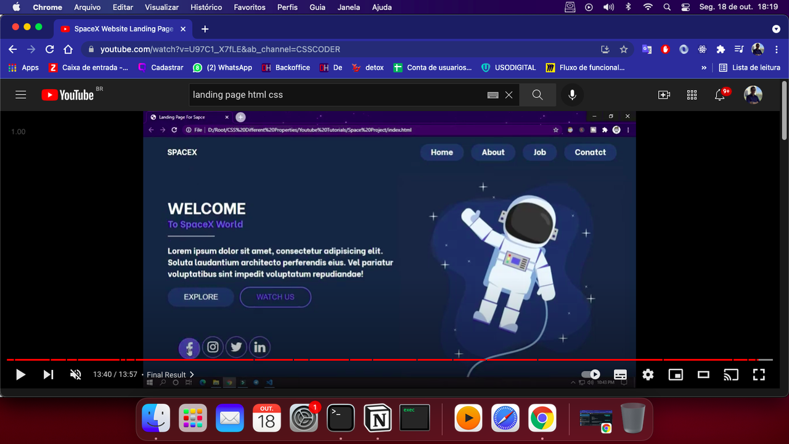The width and height of the screenshot is (789, 444).
Task: Open the Favoritos menu
Action: click(250, 7)
